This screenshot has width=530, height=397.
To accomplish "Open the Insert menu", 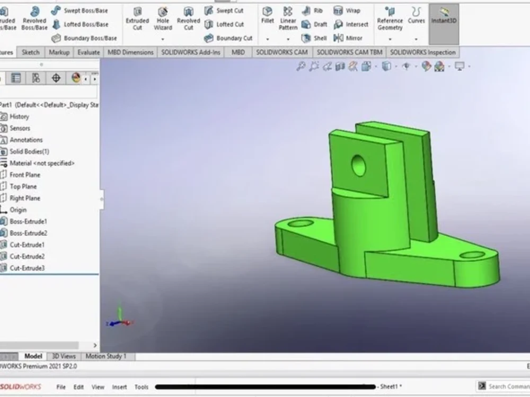I will 119,387.
